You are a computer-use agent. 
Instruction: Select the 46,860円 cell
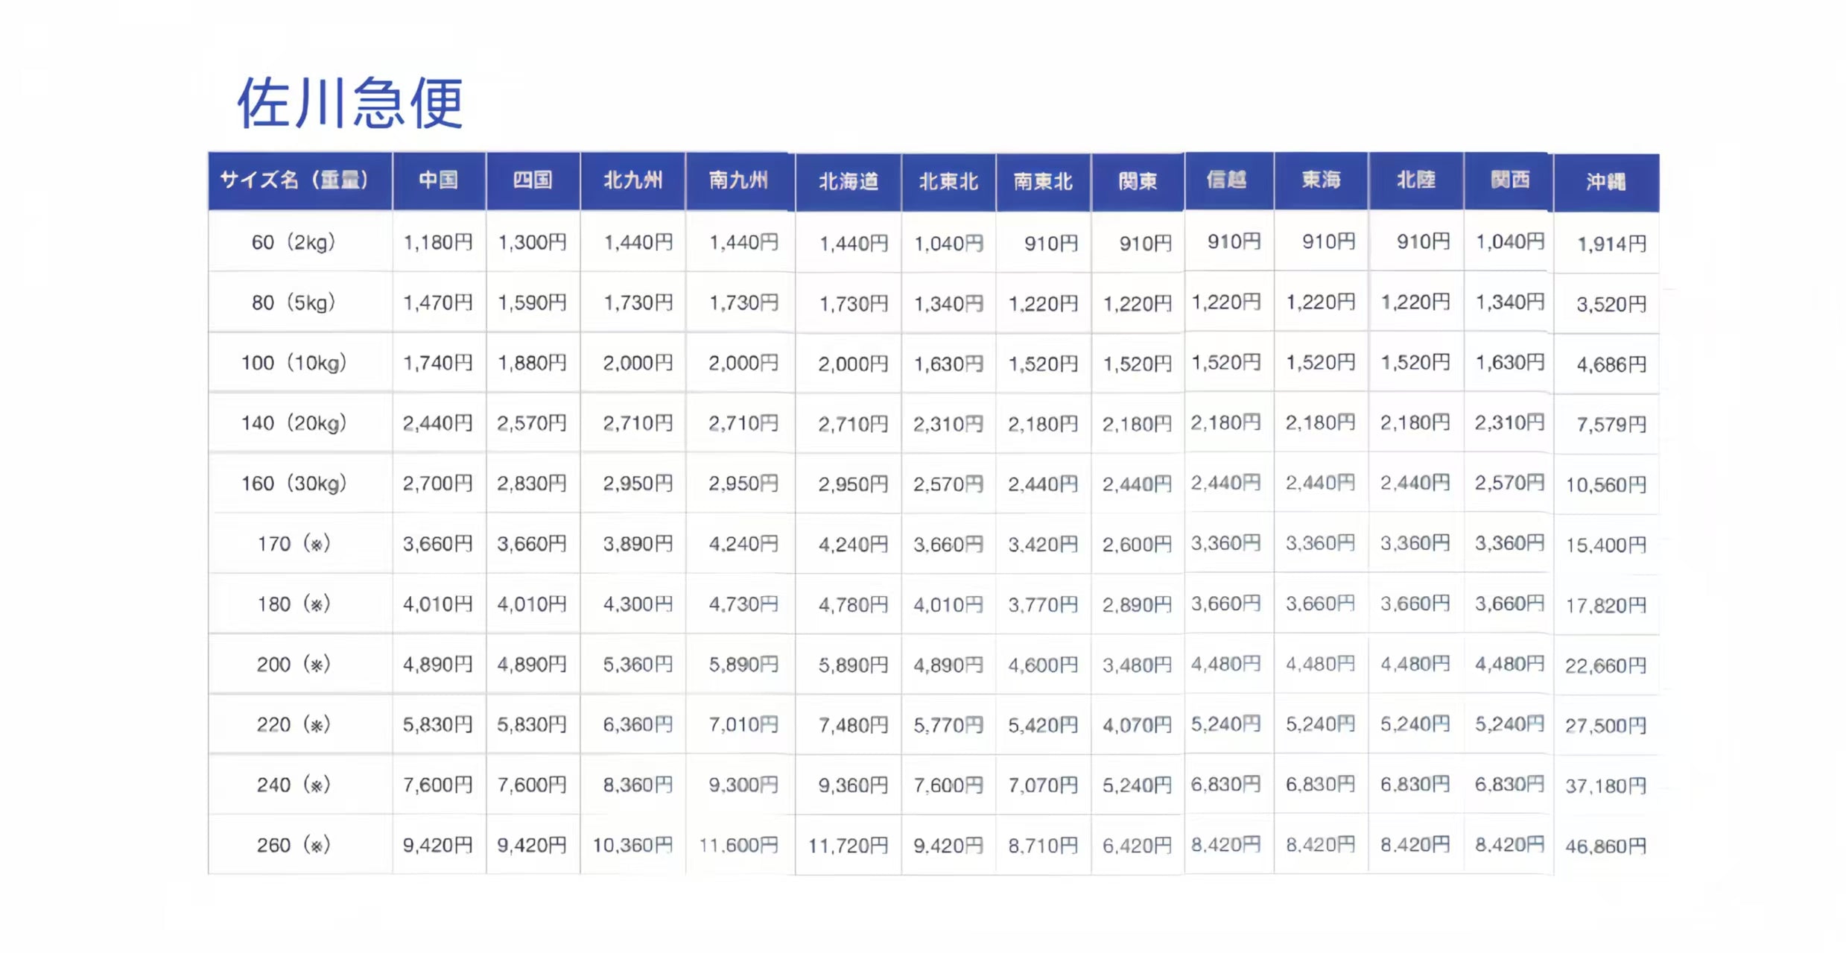click(x=1605, y=846)
